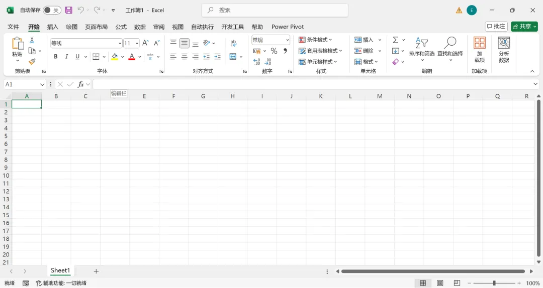Open the File (文件) tab
543x288 pixels.
[x=13, y=27]
